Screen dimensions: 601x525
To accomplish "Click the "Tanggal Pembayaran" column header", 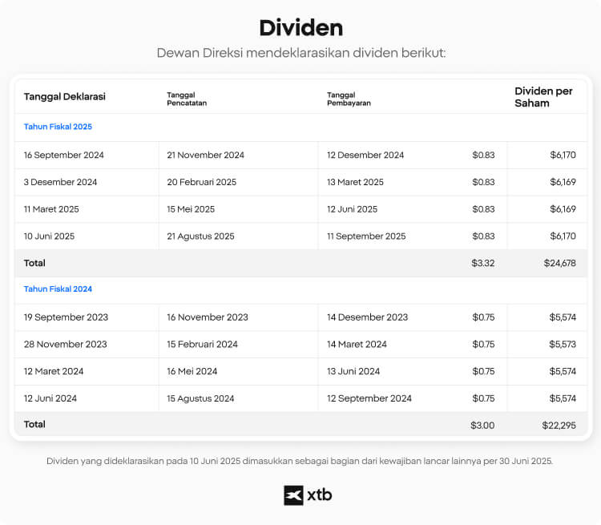I will tap(349, 99).
